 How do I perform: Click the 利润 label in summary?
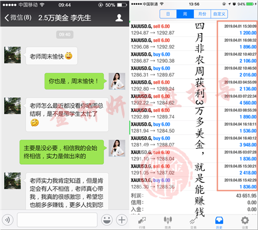pos(137,196)
